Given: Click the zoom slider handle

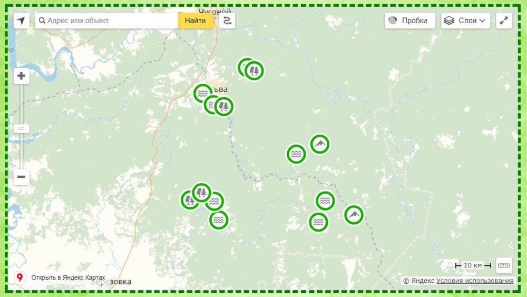Looking at the screenshot, I should [22, 128].
